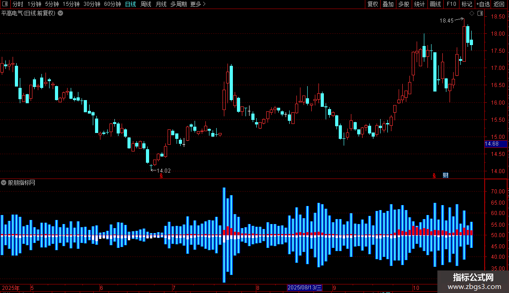509x293 pixels.
Task: Select the 日线 daily chart tab
Action: 131,4
